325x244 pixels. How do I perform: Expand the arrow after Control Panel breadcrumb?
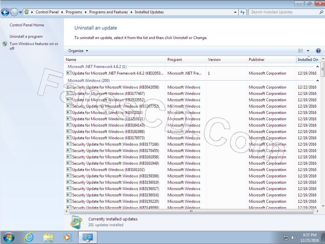point(62,12)
